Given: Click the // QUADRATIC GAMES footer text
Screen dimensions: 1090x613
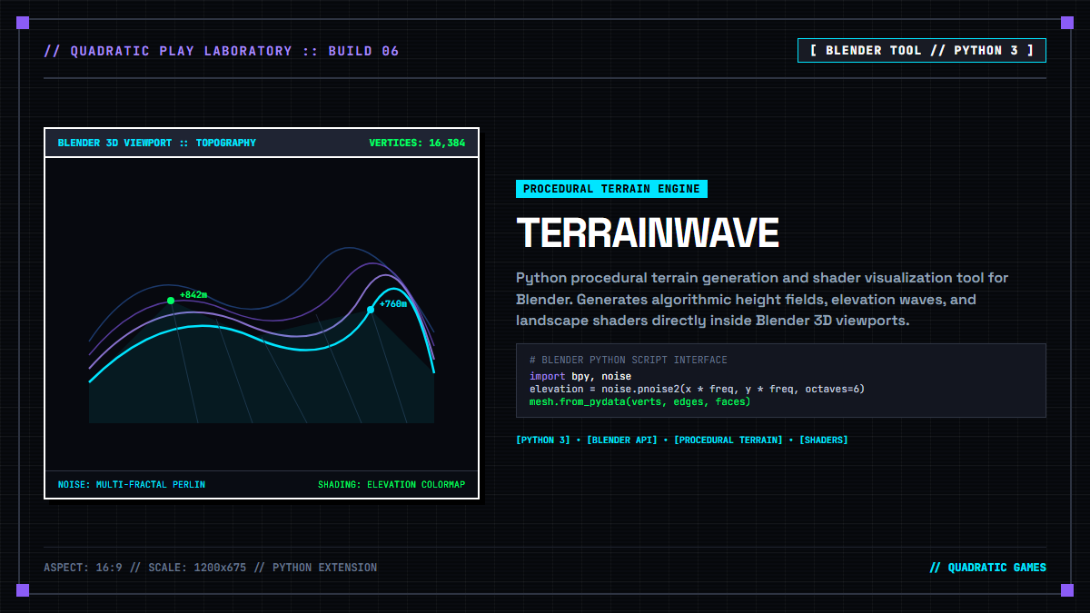Looking at the screenshot, I should point(987,568).
